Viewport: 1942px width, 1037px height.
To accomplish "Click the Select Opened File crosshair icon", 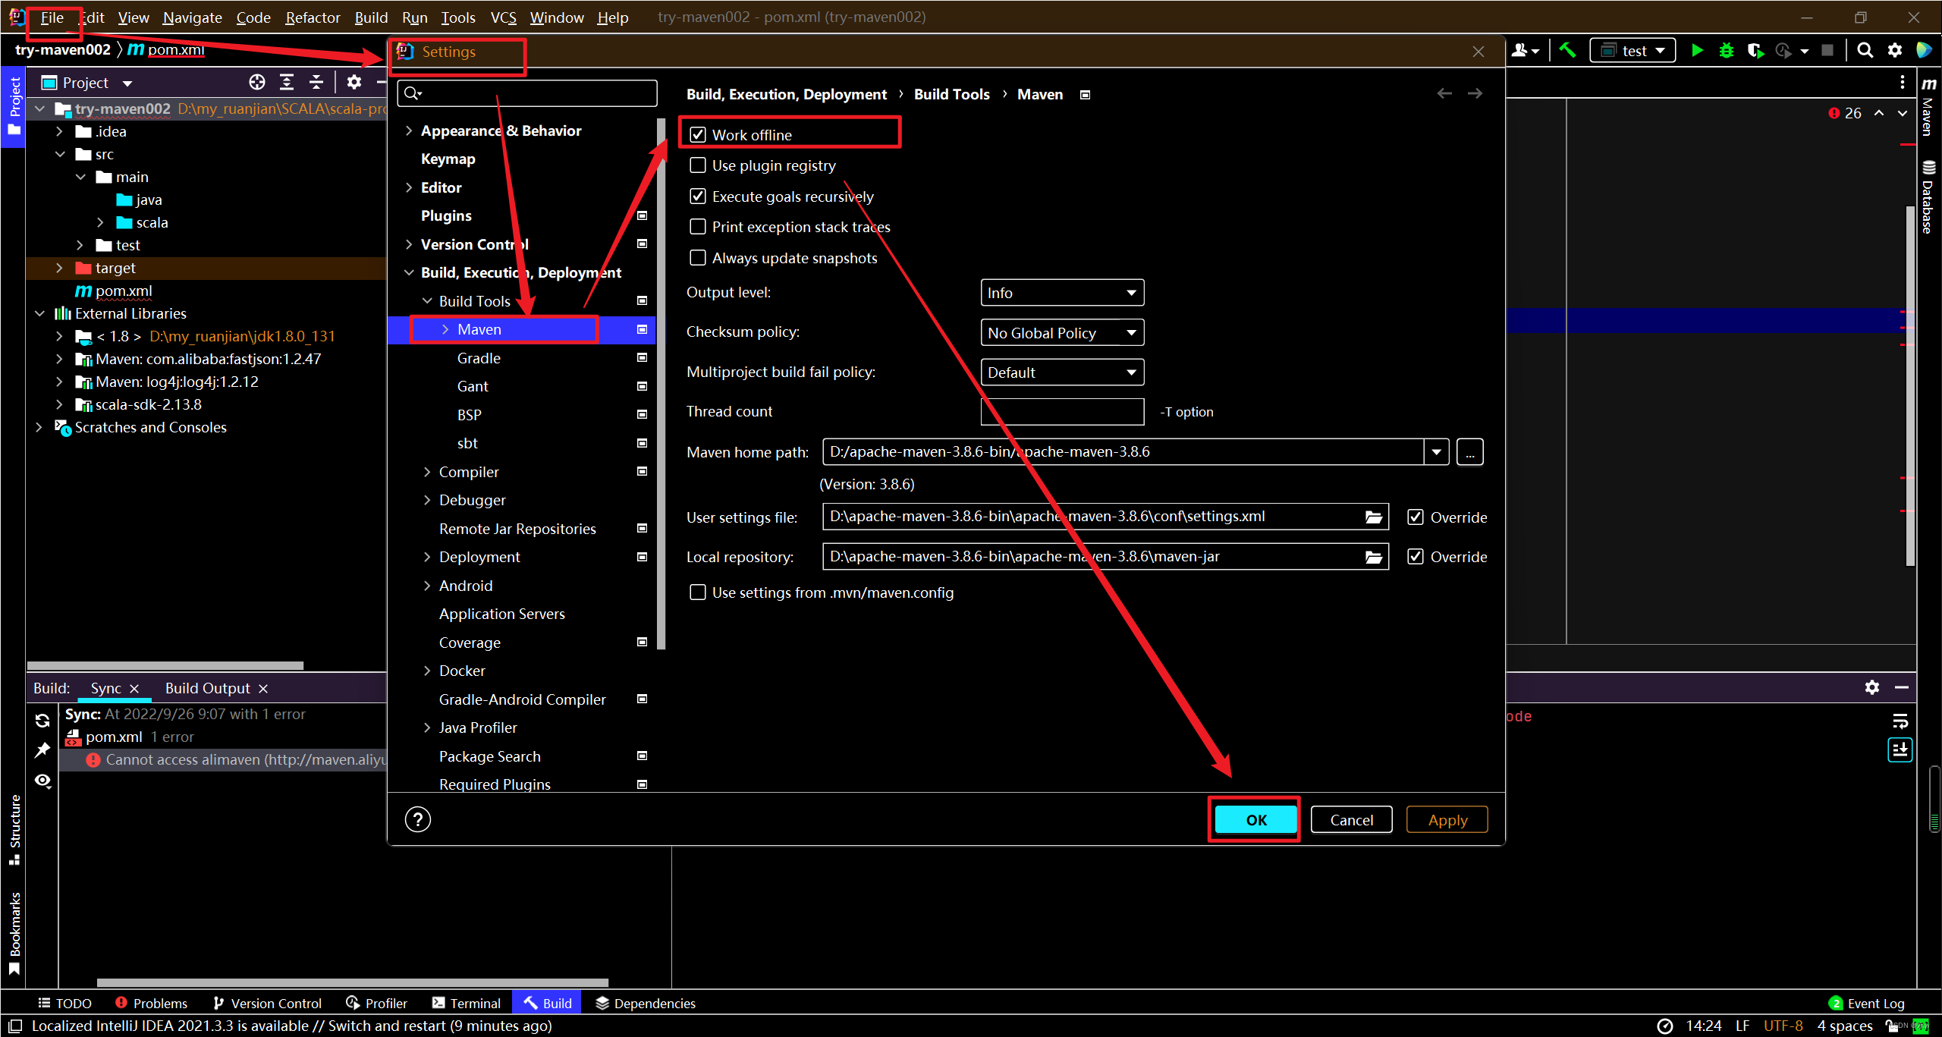I will pyautogui.click(x=257, y=82).
